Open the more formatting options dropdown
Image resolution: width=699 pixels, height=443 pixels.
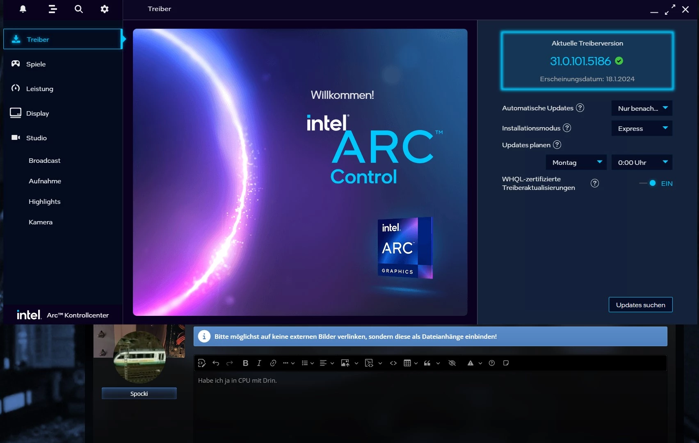click(x=289, y=363)
